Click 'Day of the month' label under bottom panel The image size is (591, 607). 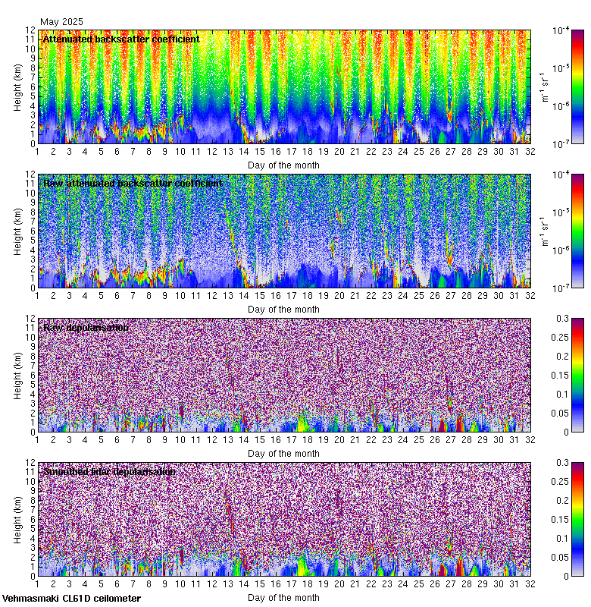click(x=283, y=597)
